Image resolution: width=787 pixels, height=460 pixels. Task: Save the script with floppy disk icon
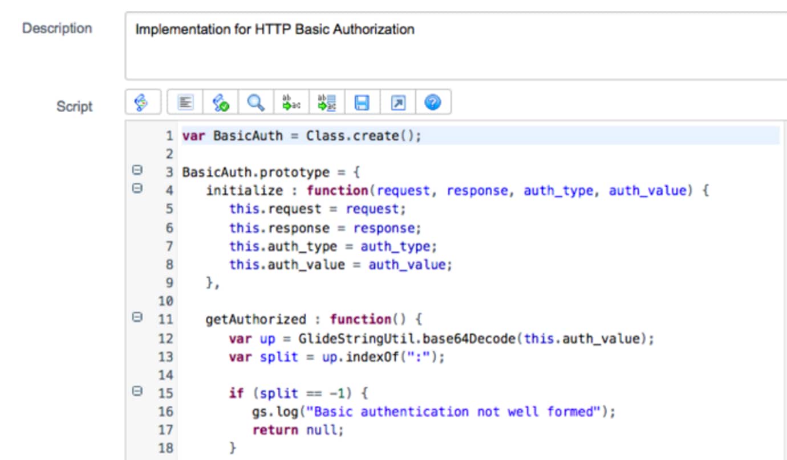(x=362, y=103)
